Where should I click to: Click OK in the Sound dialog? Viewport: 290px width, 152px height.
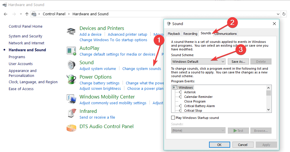[x=219, y=145]
